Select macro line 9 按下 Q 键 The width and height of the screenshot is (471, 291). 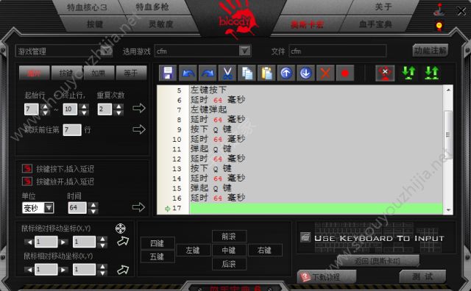pyautogui.click(x=316, y=129)
